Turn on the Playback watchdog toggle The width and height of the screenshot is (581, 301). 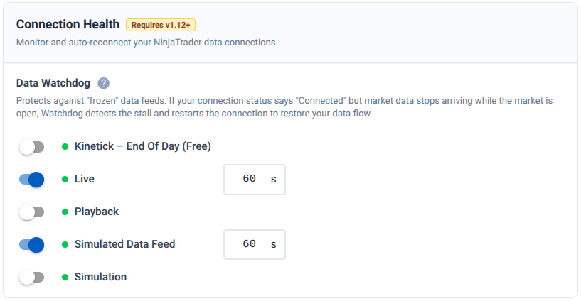click(x=31, y=212)
